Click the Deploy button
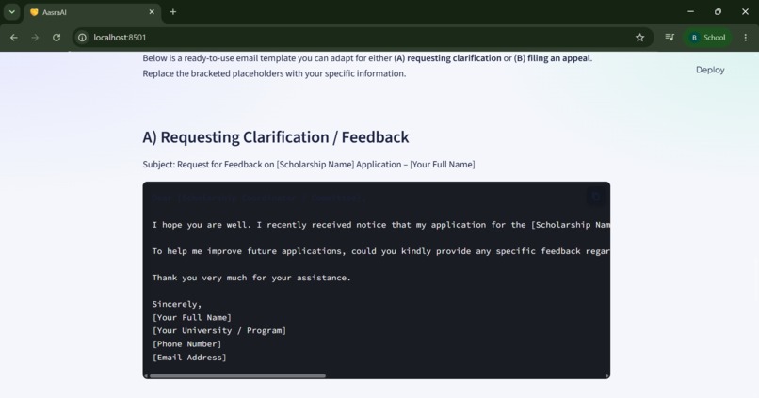 click(710, 70)
